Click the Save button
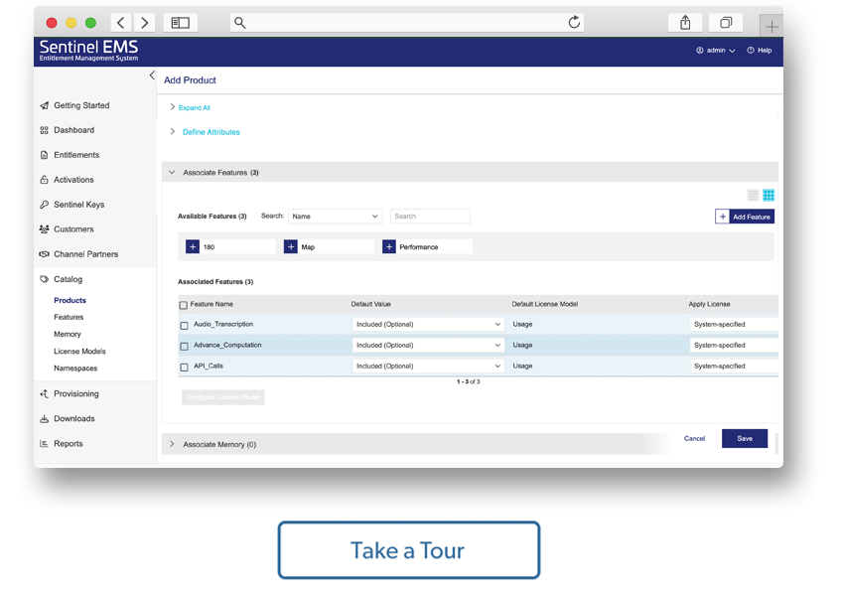844x596 pixels. (x=745, y=438)
